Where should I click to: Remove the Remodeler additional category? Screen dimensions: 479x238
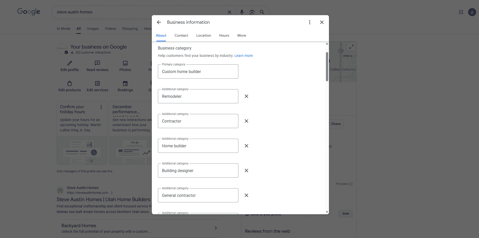pyautogui.click(x=246, y=96)
